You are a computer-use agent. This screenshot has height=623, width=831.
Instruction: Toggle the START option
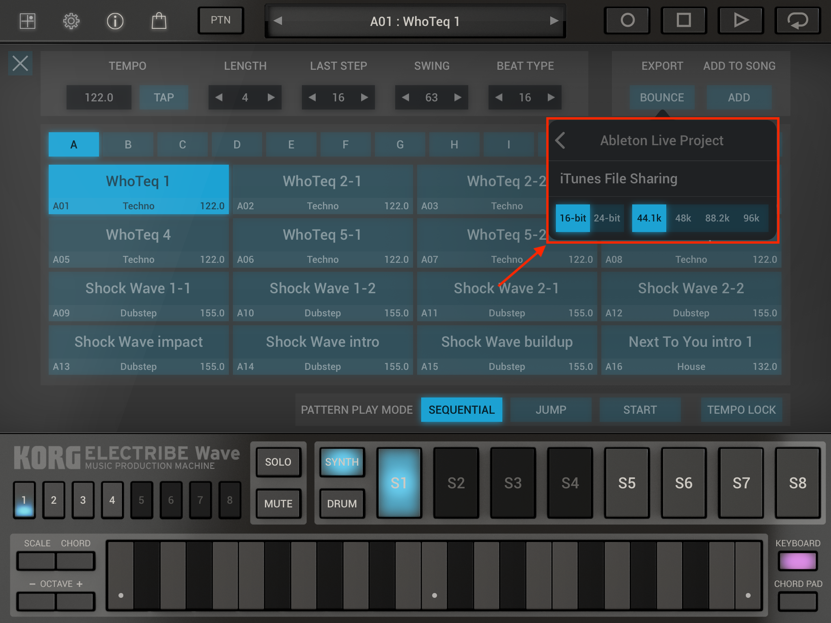(640, 410)
